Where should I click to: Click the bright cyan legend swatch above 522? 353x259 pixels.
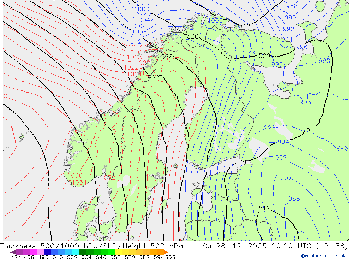click(76, 252)
